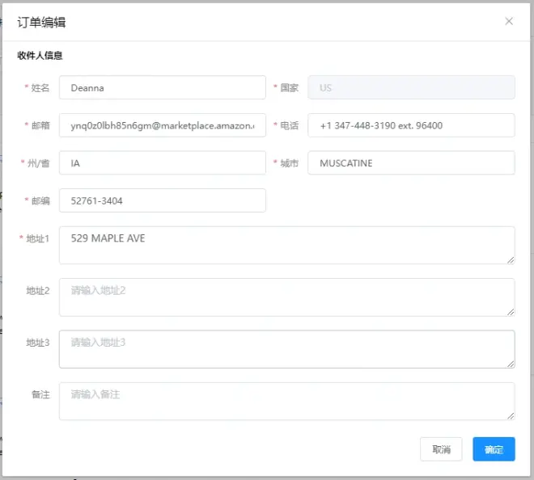Click the 电话 phone number field
This screenshot has width=534, height=480.
coord(411,125)
